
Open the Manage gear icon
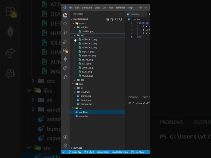pyautogui.click(x=65, y=145)
